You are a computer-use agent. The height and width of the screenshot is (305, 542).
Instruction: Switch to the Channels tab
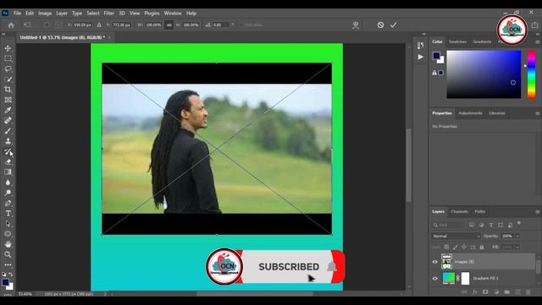pos(459,212)
